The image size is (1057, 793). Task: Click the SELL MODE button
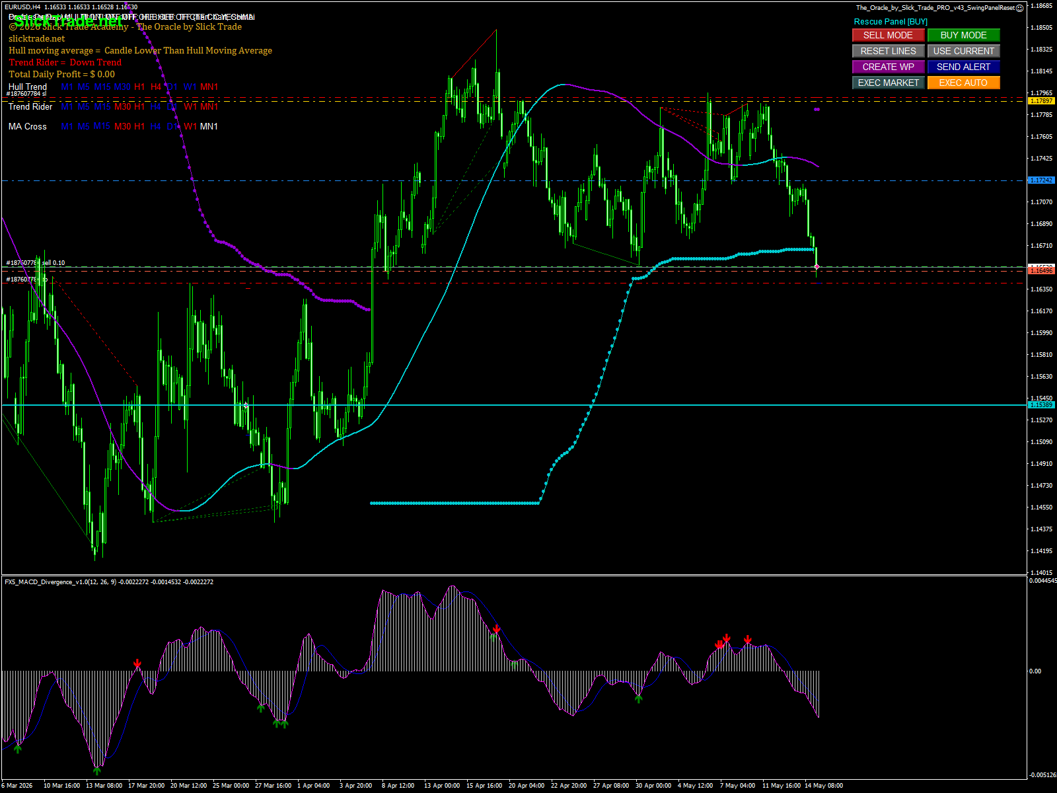[888, 35]
